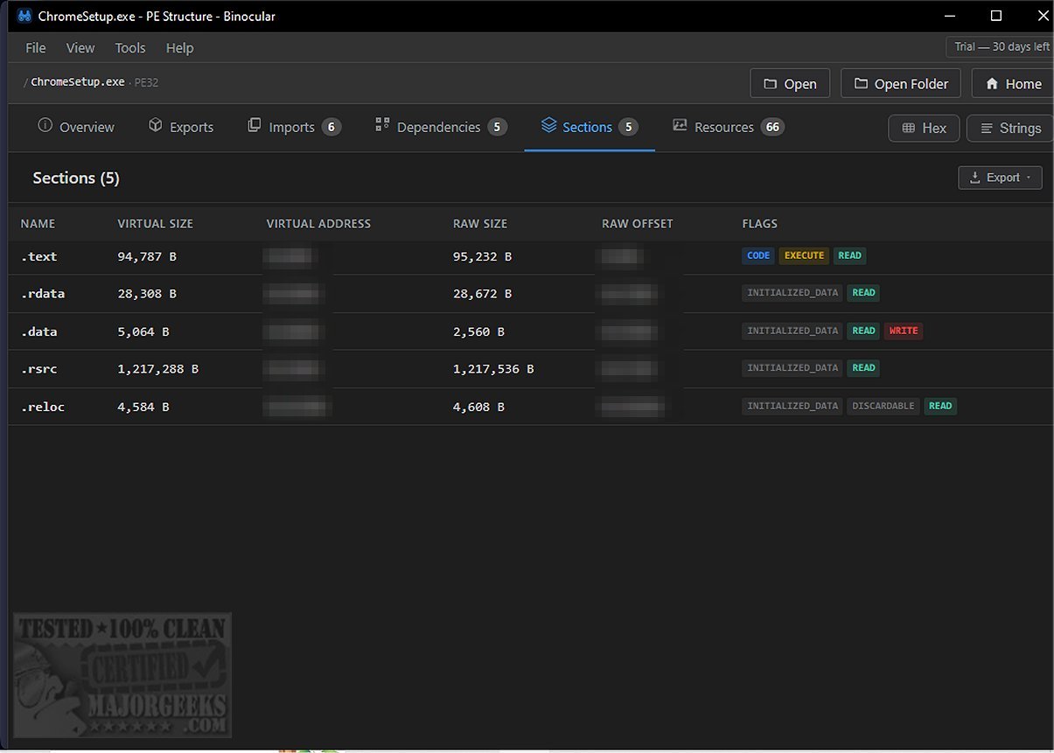Click the Open file button
Screen dimensions: 1054x753
click(x=790, y=84)
